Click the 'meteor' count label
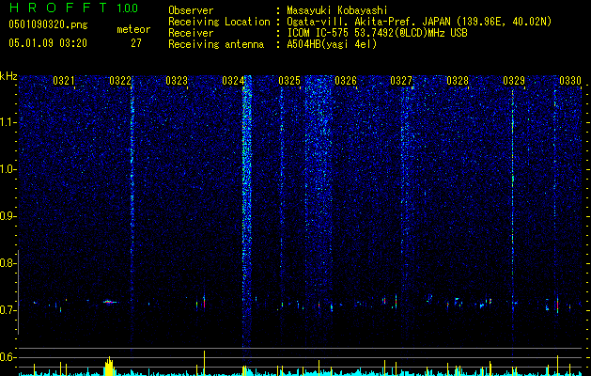Image resolution: width=591 pixels, height=376 pixels. point(133,29)
